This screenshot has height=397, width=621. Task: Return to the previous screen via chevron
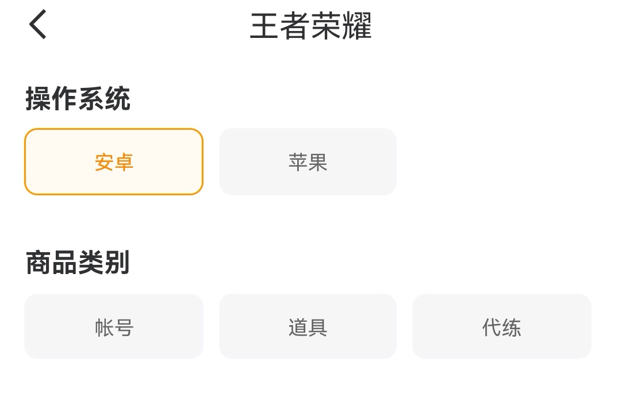pyautogui.click(x=38, y=25)
